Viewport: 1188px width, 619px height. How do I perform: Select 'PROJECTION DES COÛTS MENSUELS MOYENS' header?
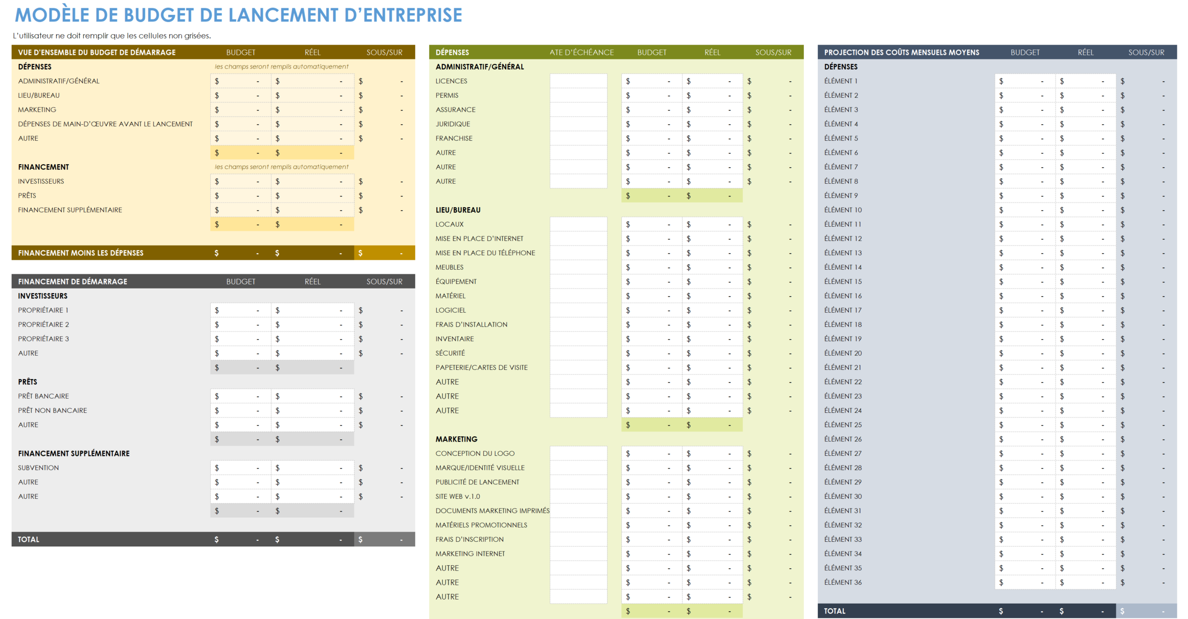click(902, 52)
